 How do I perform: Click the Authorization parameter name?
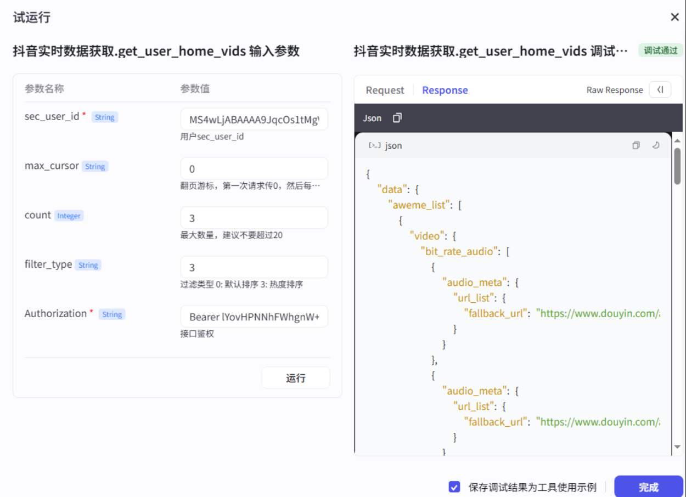55,314
